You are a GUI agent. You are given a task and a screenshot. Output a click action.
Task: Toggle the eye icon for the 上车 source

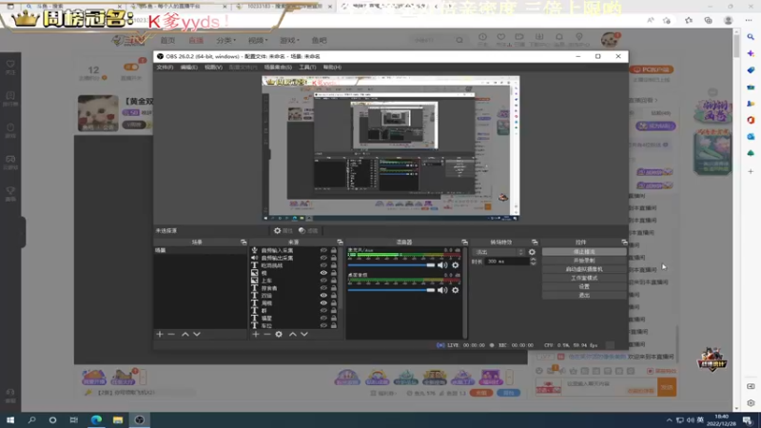point(323,281)
